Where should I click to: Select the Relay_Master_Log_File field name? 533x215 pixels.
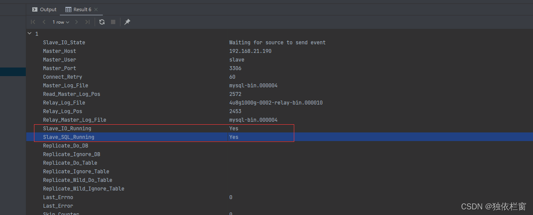click(x=74, y=120)
